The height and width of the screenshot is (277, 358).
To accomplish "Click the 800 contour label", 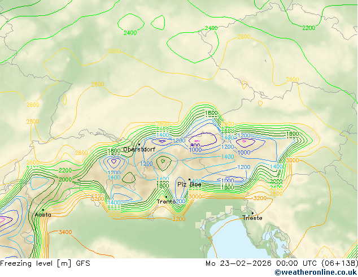I will pos(195,145).
